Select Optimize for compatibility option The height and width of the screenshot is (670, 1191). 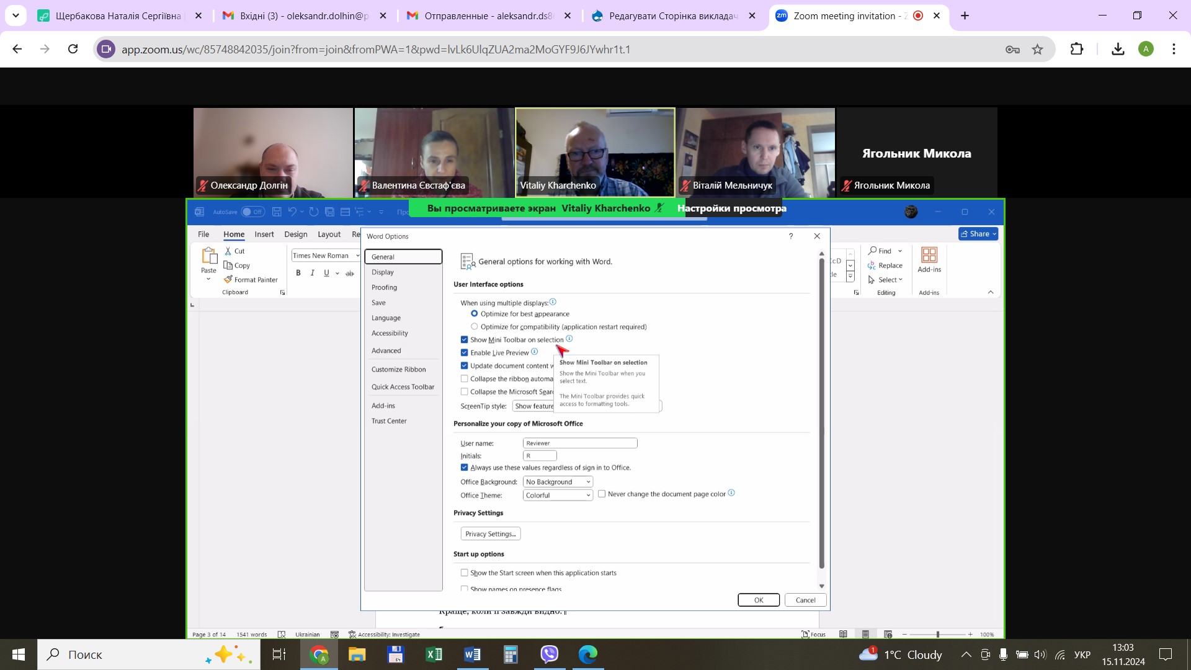pyautogui.click(x=475, y=326)
